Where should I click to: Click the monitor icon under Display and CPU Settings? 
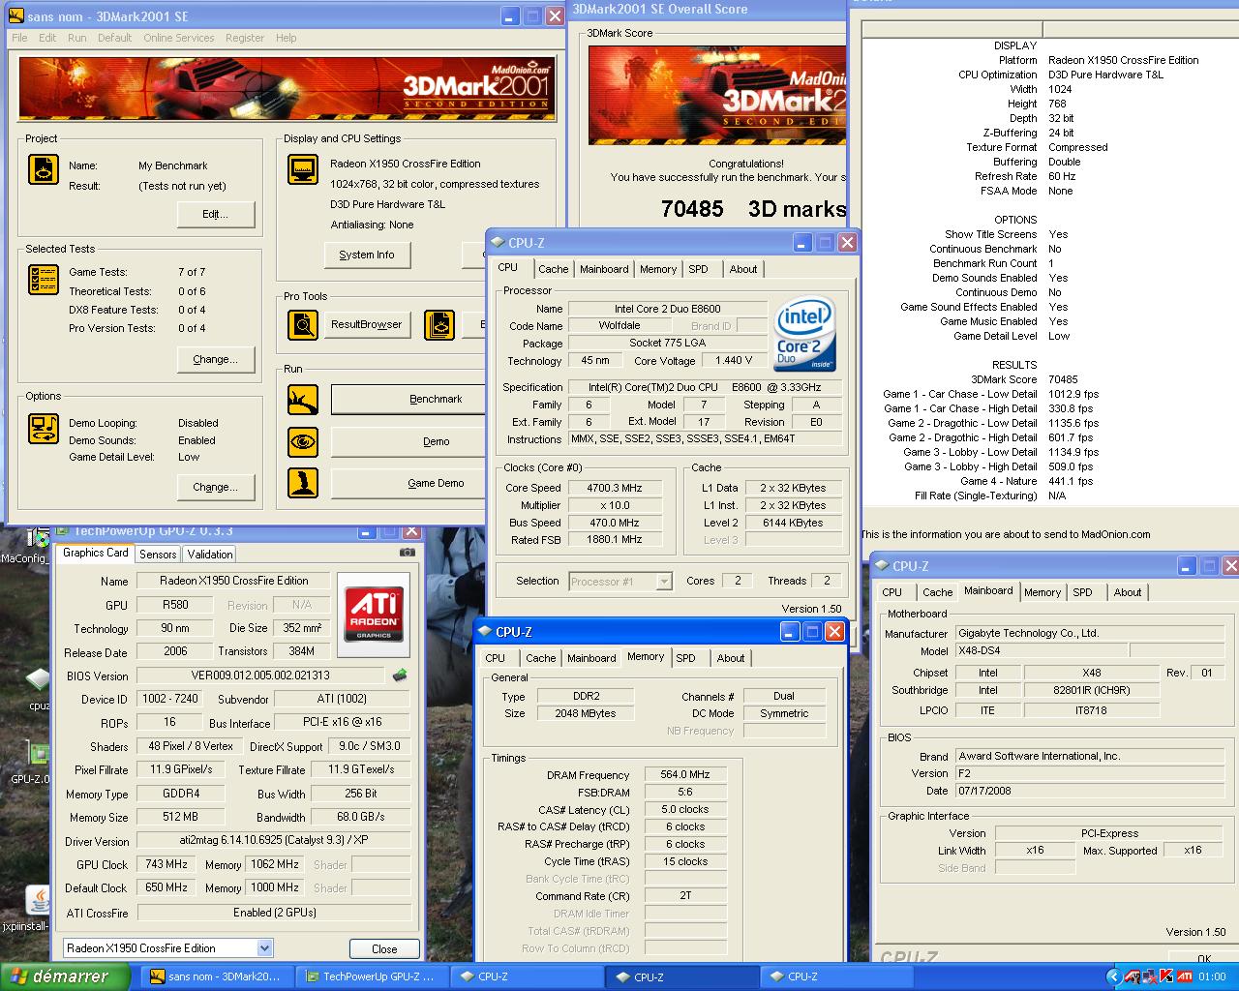tap(303, 169)
